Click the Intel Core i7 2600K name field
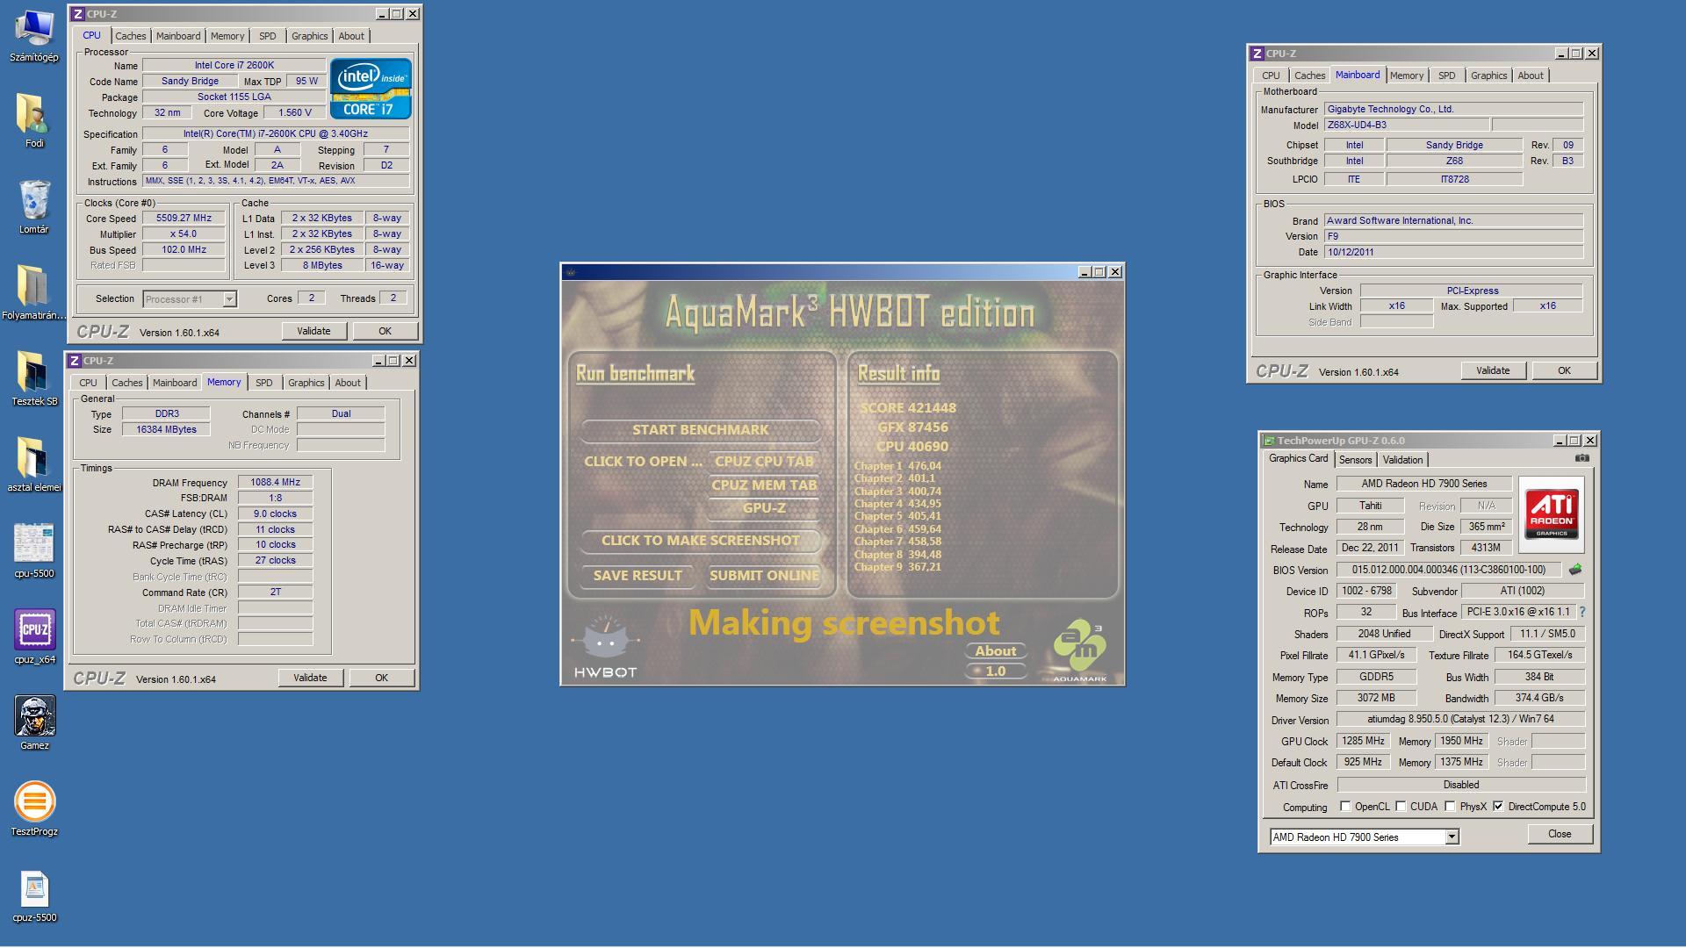The image size is (1686, 948). click(234, 65)
